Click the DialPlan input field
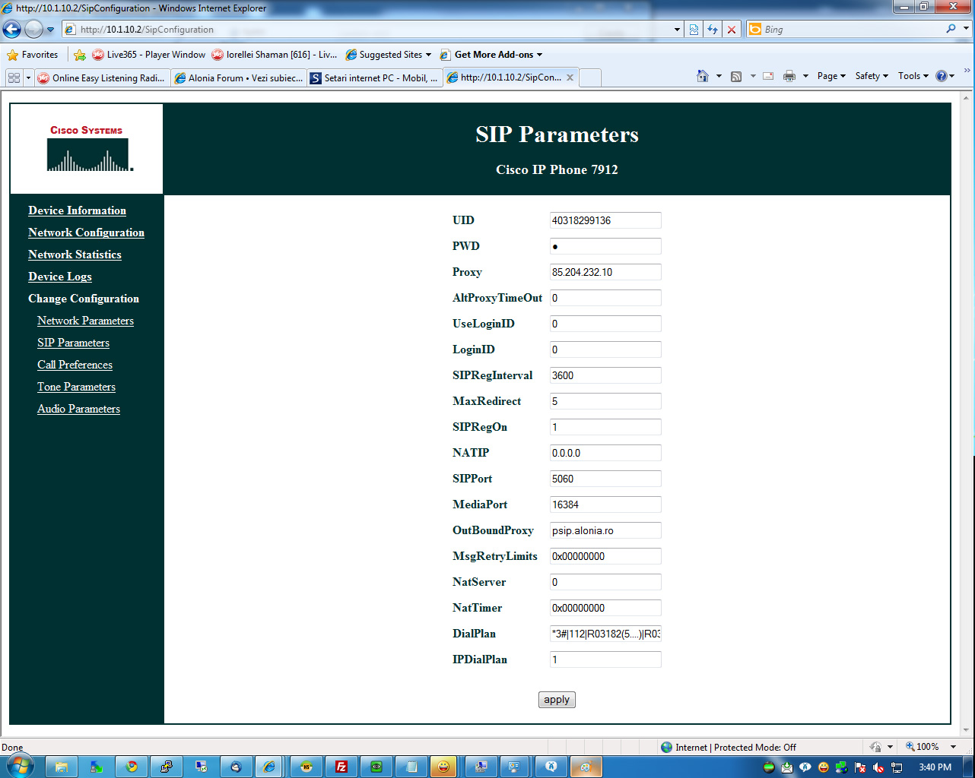This screenshot has height=778, width=975. pos(605,634)
